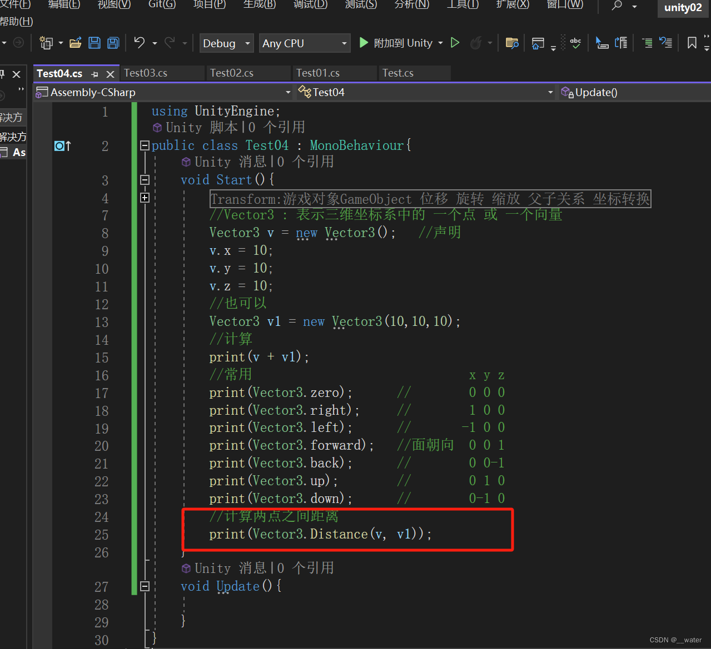This screenshot has width=711, height=649.
Task: Switch to the Test03.cs tab
Action: point(146,73)
